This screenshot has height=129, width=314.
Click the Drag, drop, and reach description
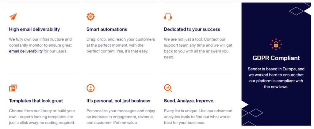tap(121, 45)
